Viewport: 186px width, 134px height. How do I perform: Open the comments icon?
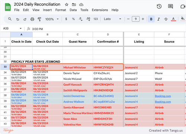click(x=170, y=6)
